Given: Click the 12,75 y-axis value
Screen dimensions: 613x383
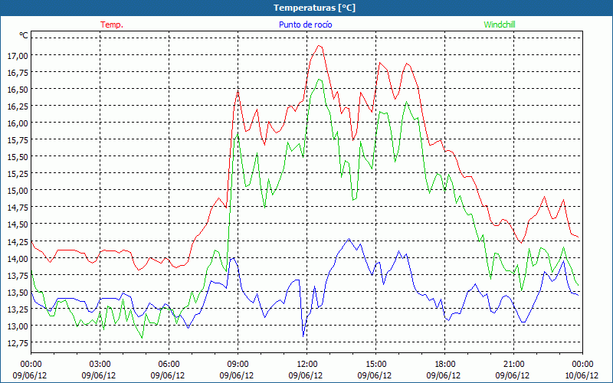Looking at the screenshot, I should [18, 342].
